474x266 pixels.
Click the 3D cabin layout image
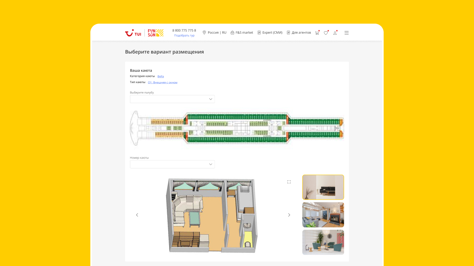[x=212, y=216]
